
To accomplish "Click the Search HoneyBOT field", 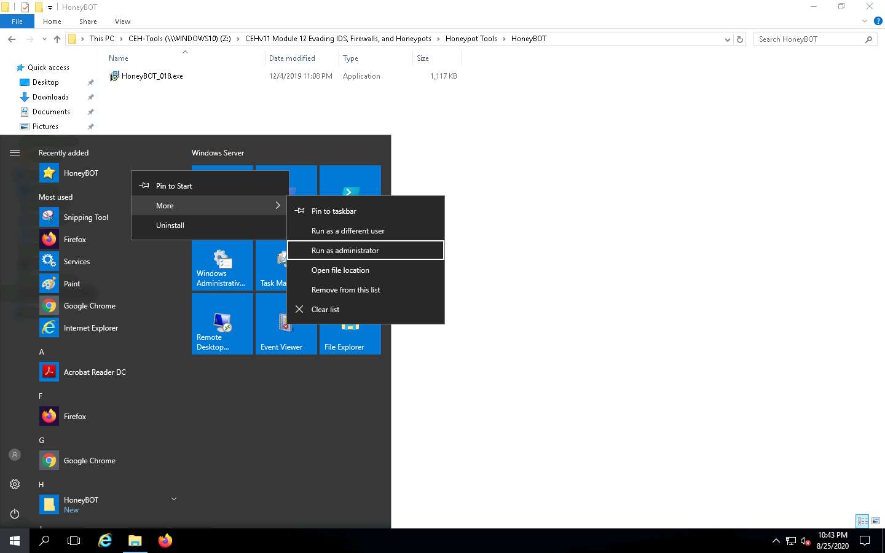I will [x=815, y=39].
